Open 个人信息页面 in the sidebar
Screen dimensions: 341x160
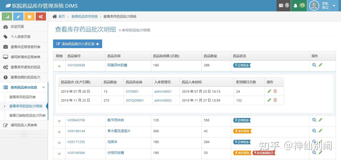click(x=24, y=37)
